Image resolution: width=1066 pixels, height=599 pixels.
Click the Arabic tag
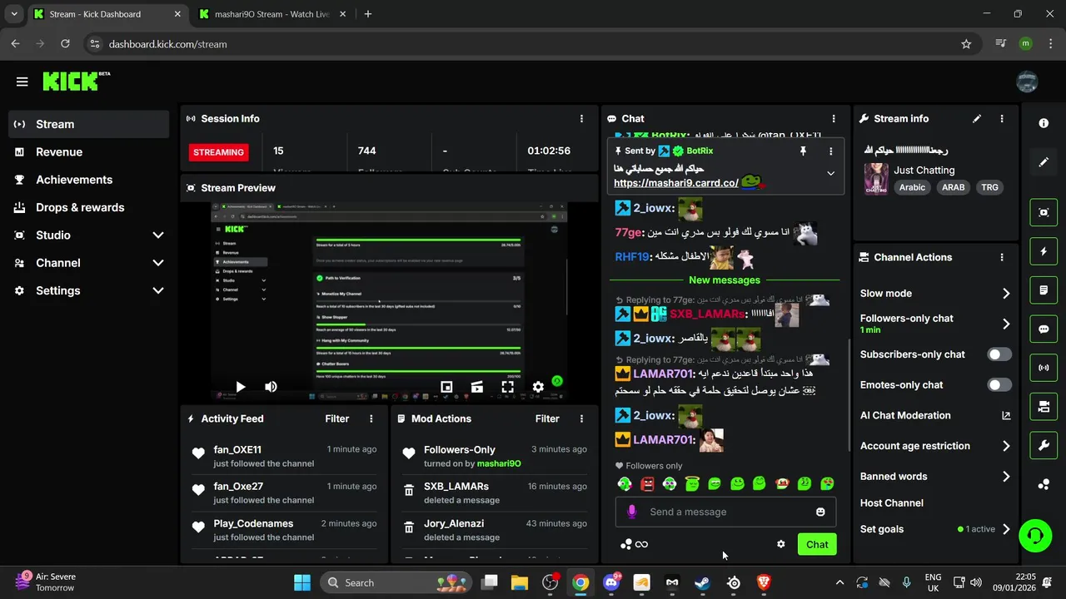912,187
